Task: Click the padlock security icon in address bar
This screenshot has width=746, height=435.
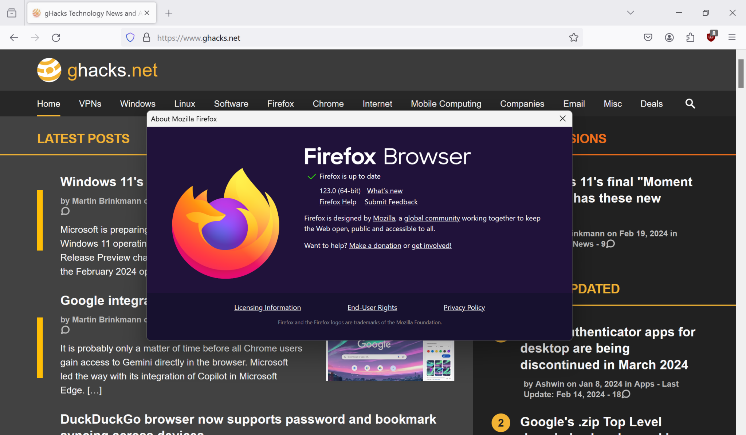Action: [x=147, y=37]
